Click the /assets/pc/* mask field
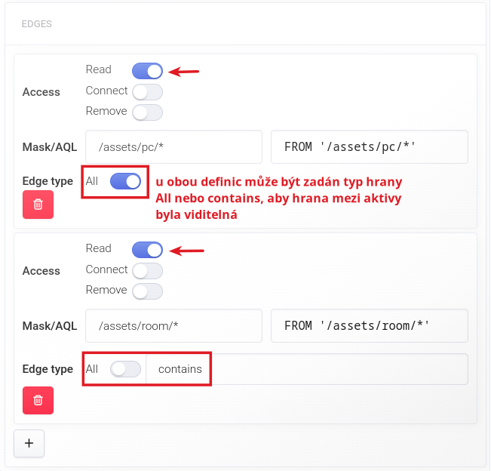The width and height of the screenshot is (491, 471). coord(173,147)
